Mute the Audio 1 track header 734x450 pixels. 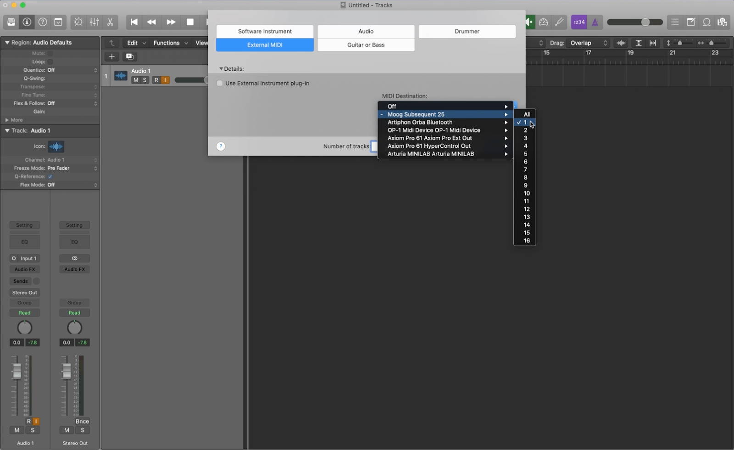coord(136,80)
